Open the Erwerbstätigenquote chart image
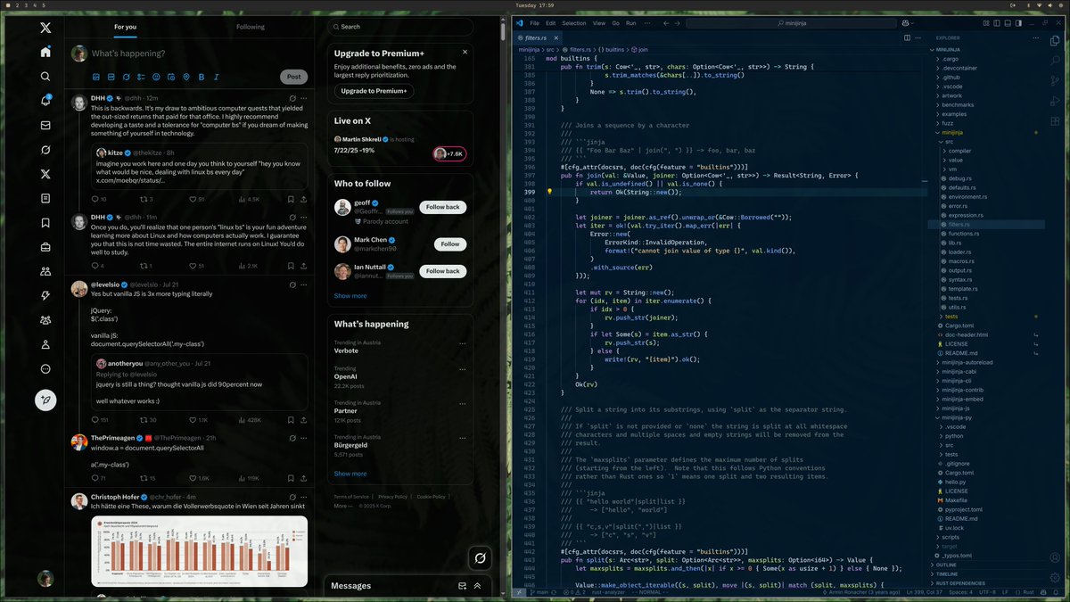1070x602 pixels. click(200, 551)
